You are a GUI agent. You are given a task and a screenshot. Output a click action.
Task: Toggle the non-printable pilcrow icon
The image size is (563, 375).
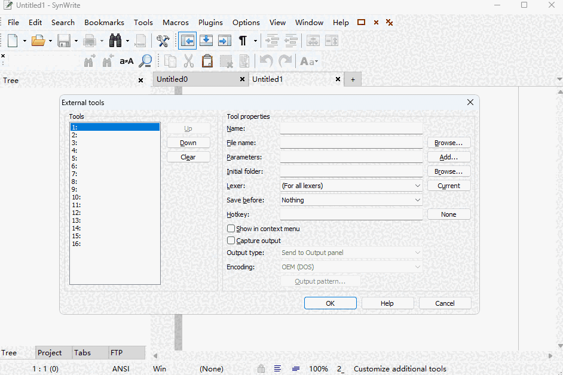pyautogui.click(x=243, y=41)
